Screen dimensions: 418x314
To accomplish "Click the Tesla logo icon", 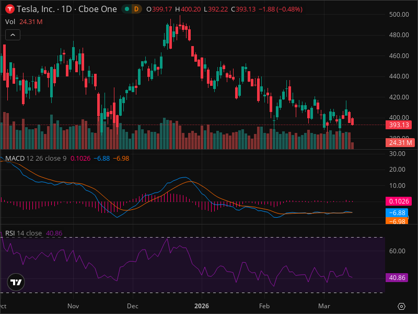I will click(x=10, y=9).
